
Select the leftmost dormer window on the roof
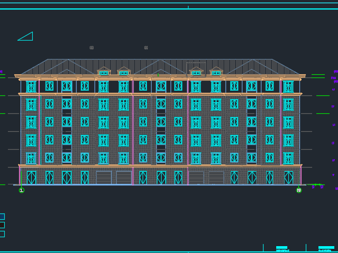pyautogui.click(x=104, y=72)
